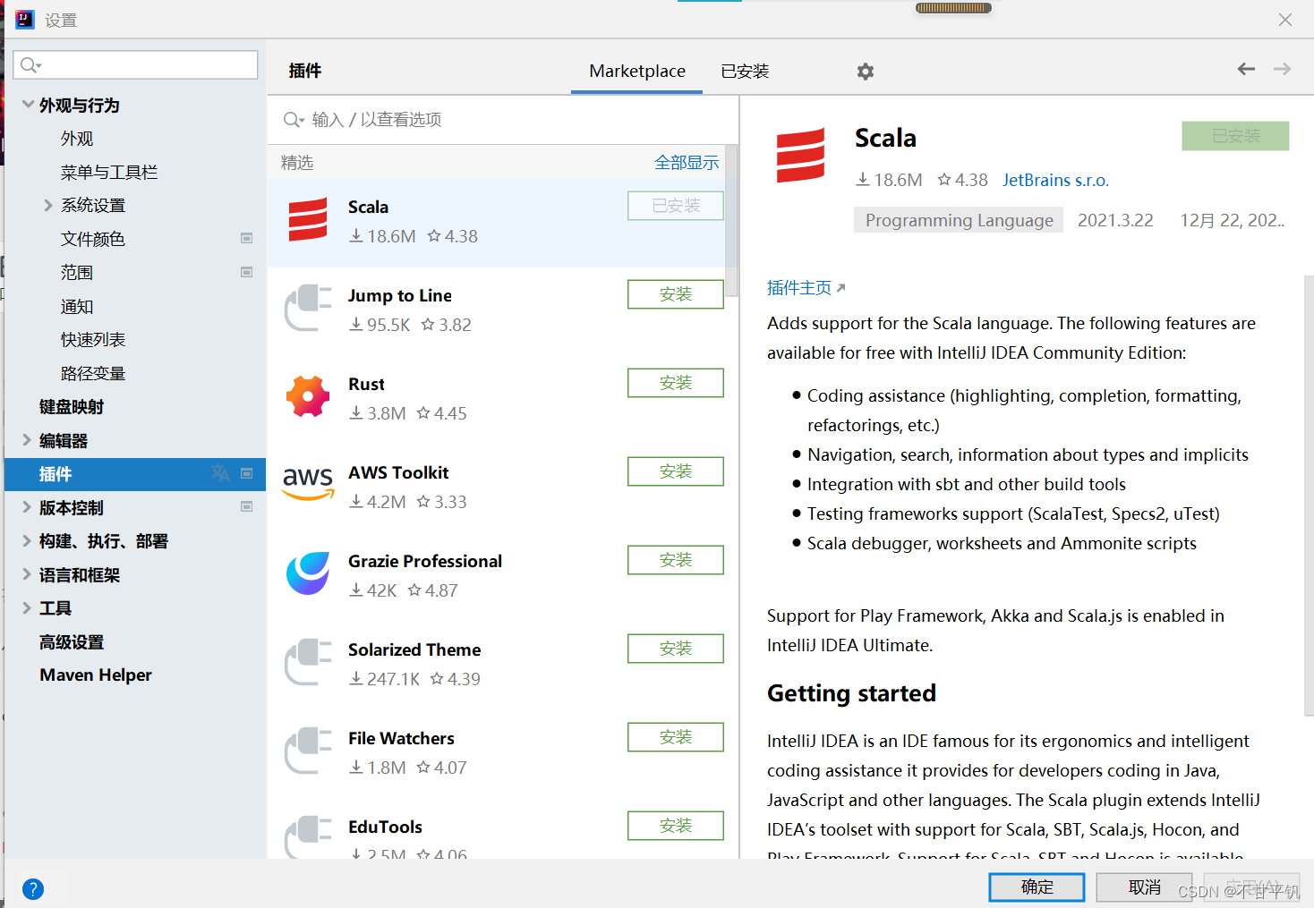The image size is (1314, 908).
Task: Expand the 工具 section
Action: pyautogui.click(x=27, y=607)
